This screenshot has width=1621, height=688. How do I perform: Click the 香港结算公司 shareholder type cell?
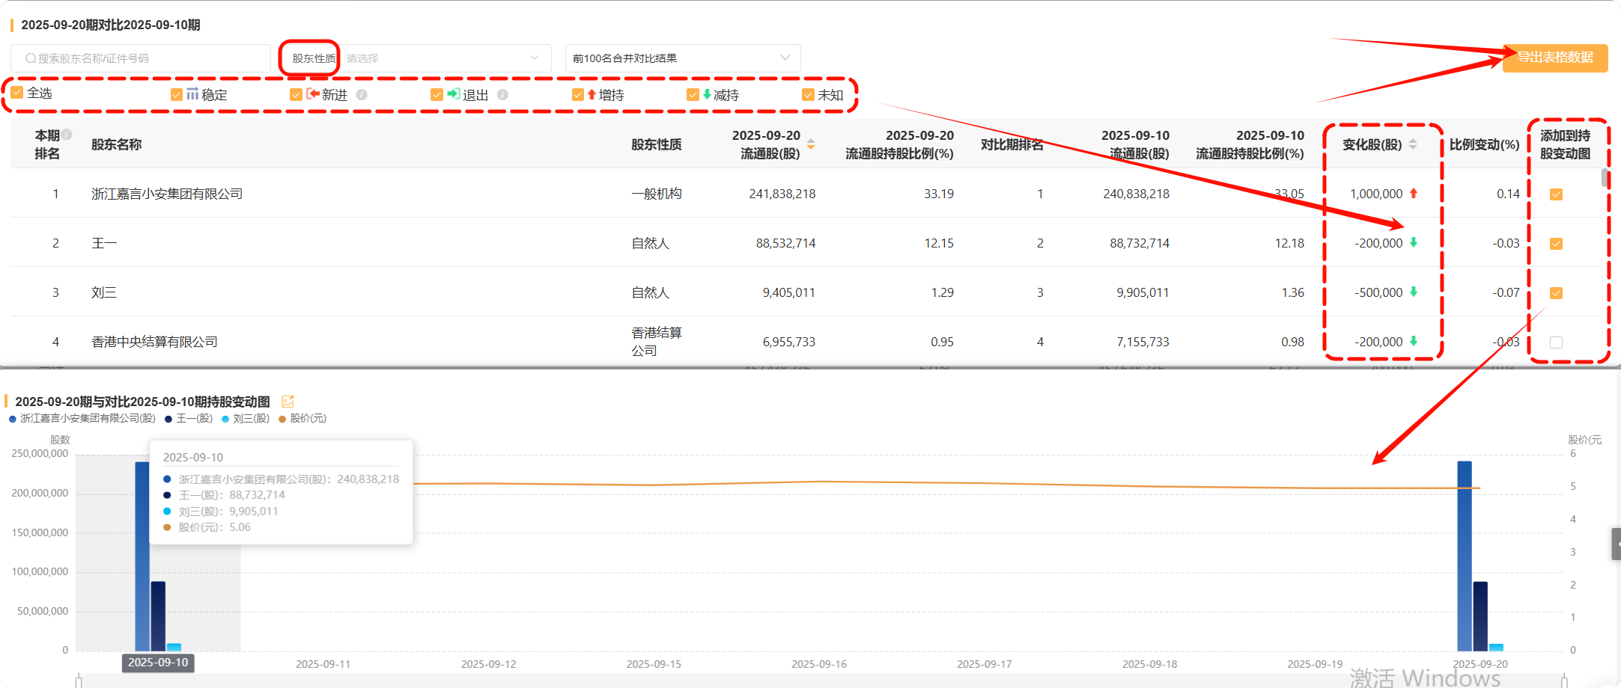[657, 342]
